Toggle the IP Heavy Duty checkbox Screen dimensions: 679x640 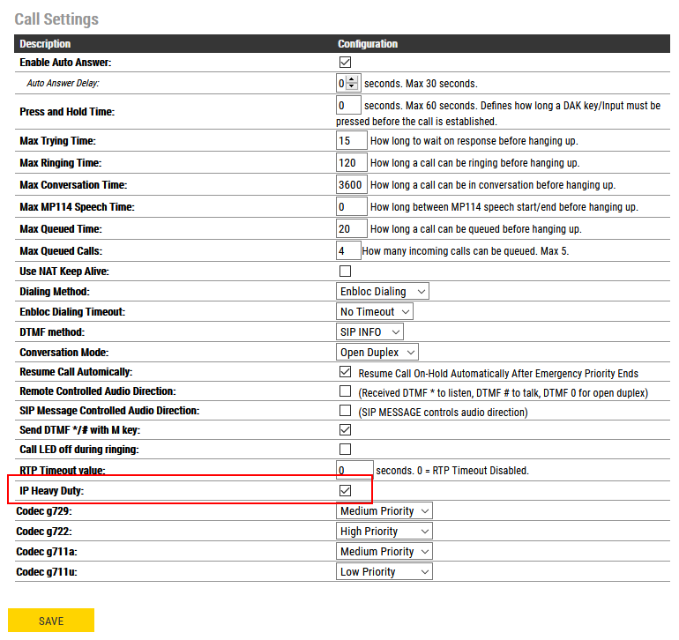345,490
